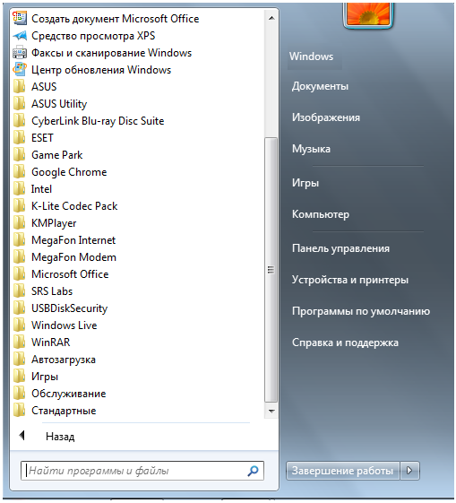Expand the Game Park folder label
The height and width of the screenshot is (503, 456).
[x=56, y=154]
